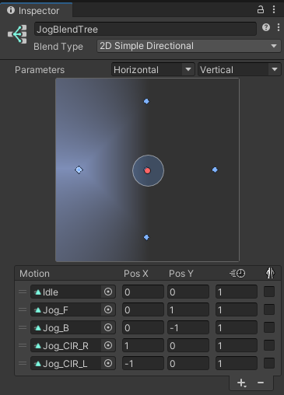This screenshot has height=395, width=284.
Task: Edit Pos Y value for Idle
Action: coord(188,292)
